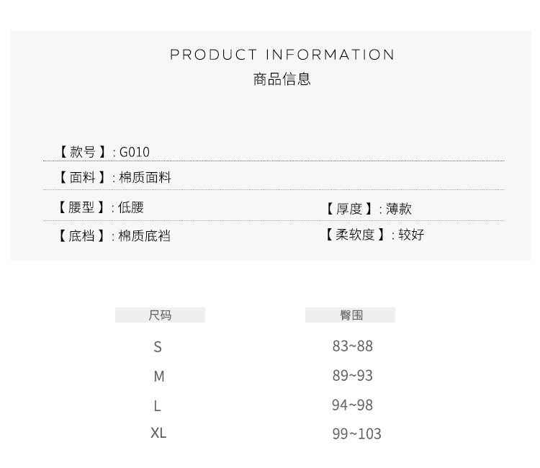Select the 款号 label
The width and height of the screenshot is (540, 468).
(82, 152)
